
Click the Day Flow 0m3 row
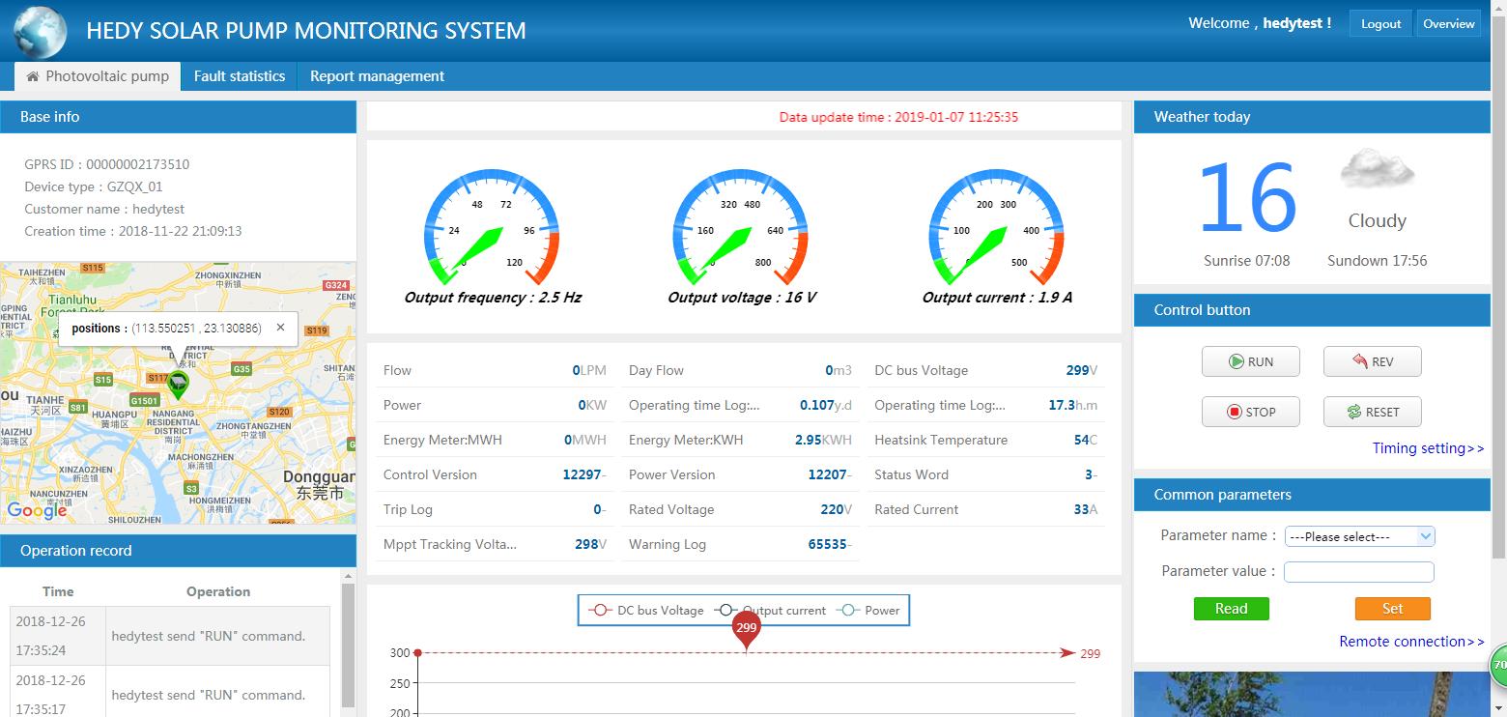point(740,370)
